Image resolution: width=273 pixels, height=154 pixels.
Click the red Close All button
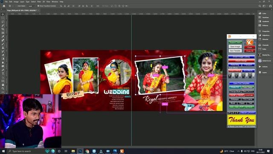click(x=250, y=51)
